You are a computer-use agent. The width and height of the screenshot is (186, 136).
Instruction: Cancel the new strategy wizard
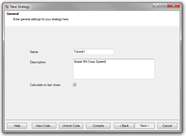pos(167,126)
